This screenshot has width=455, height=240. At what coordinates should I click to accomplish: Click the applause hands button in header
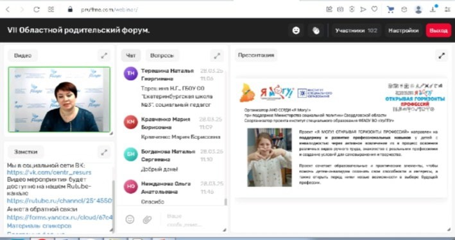[x=316, y=30]
